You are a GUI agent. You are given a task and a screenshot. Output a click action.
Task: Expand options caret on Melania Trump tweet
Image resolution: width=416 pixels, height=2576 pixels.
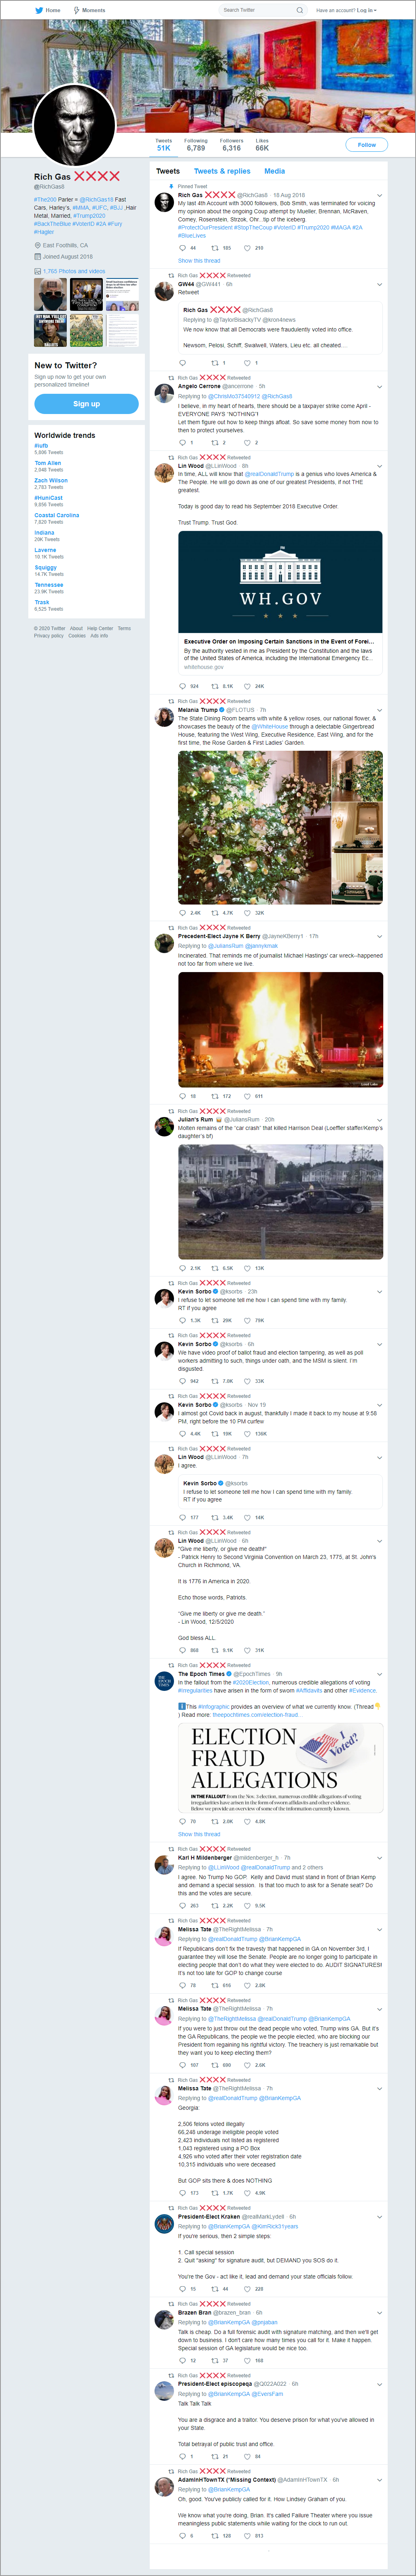point(379,710)
